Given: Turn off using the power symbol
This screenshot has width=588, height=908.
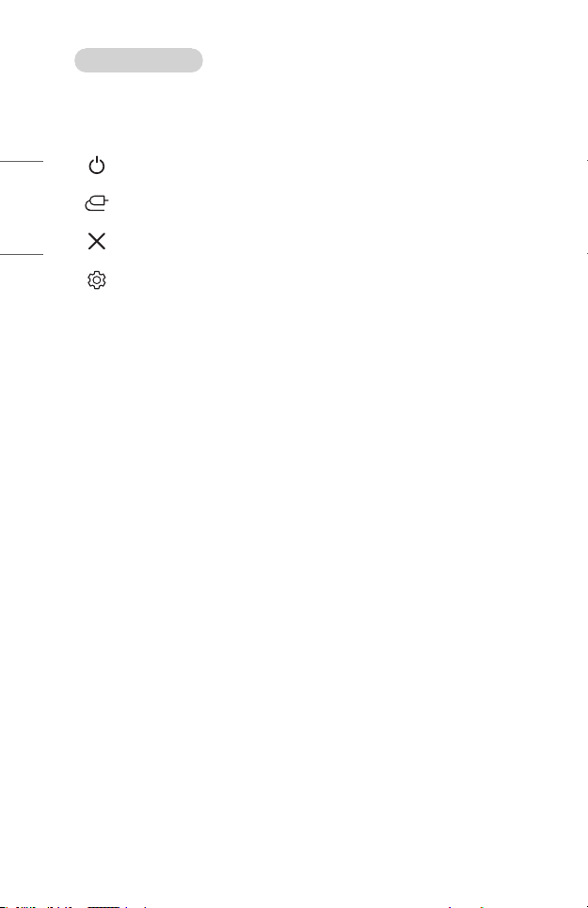Looking at the screenshot, I should coord(97,165).
